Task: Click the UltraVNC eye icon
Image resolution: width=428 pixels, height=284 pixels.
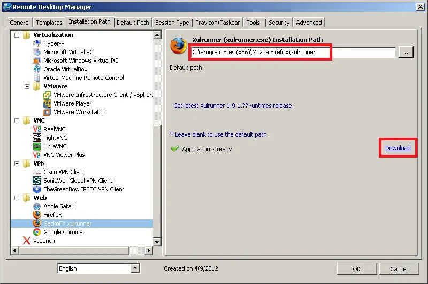Action: pos(37,146)
